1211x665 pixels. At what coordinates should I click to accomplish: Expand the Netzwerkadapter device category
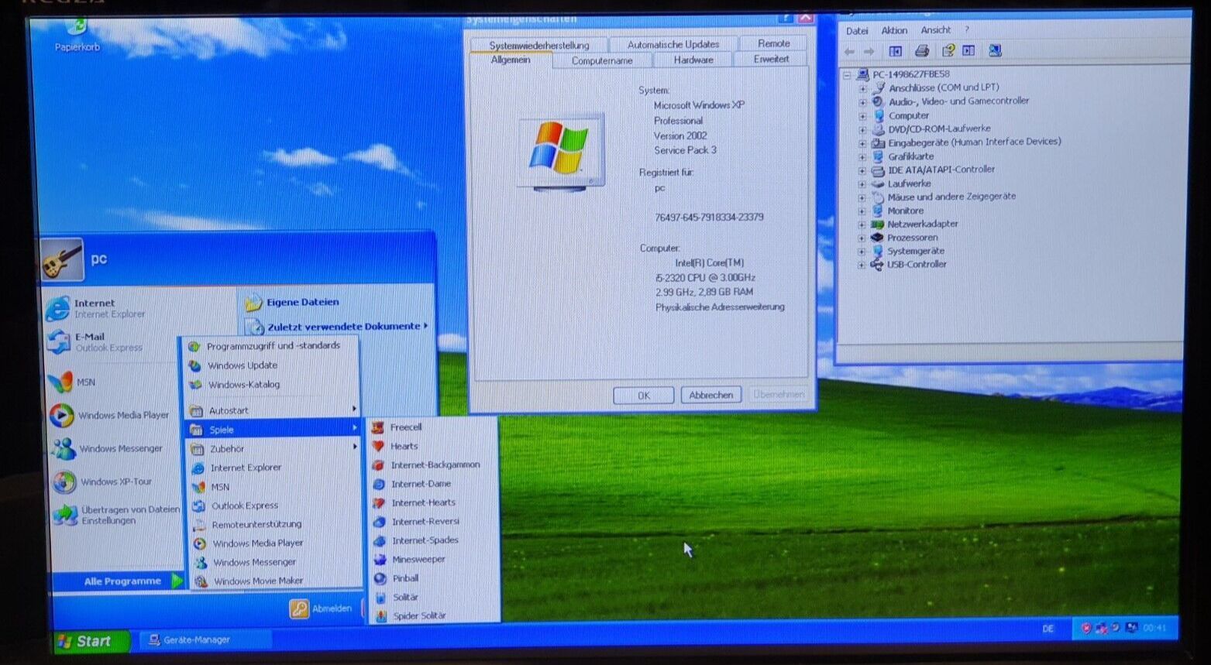862,225
